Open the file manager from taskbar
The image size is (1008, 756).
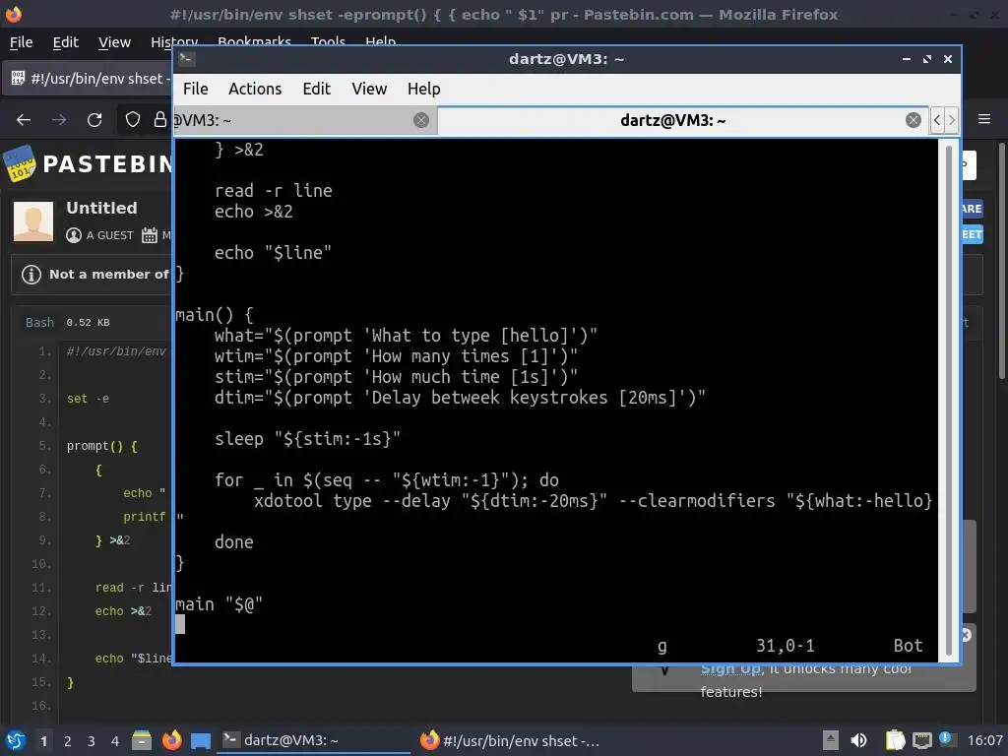coord(142,740)
